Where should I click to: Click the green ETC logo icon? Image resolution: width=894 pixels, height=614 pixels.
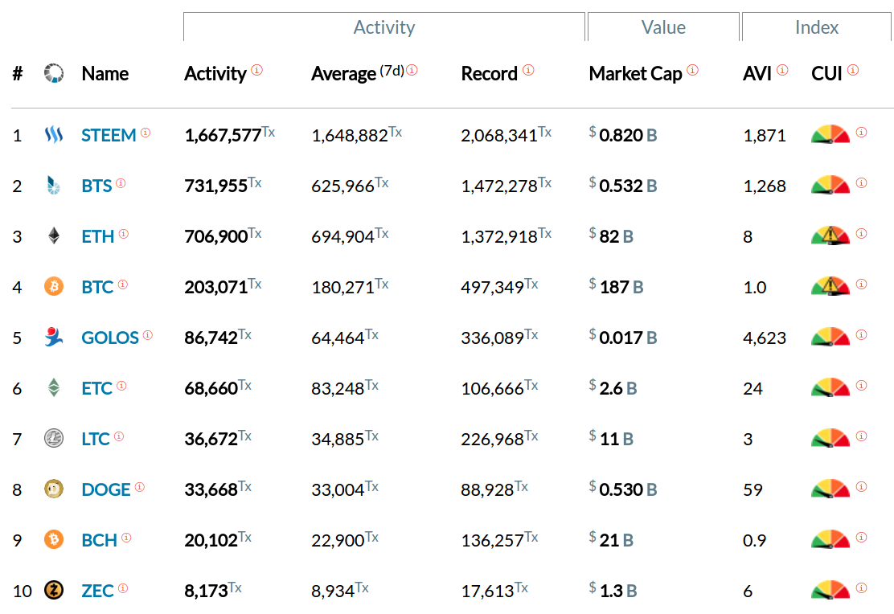tap(54, 387)
